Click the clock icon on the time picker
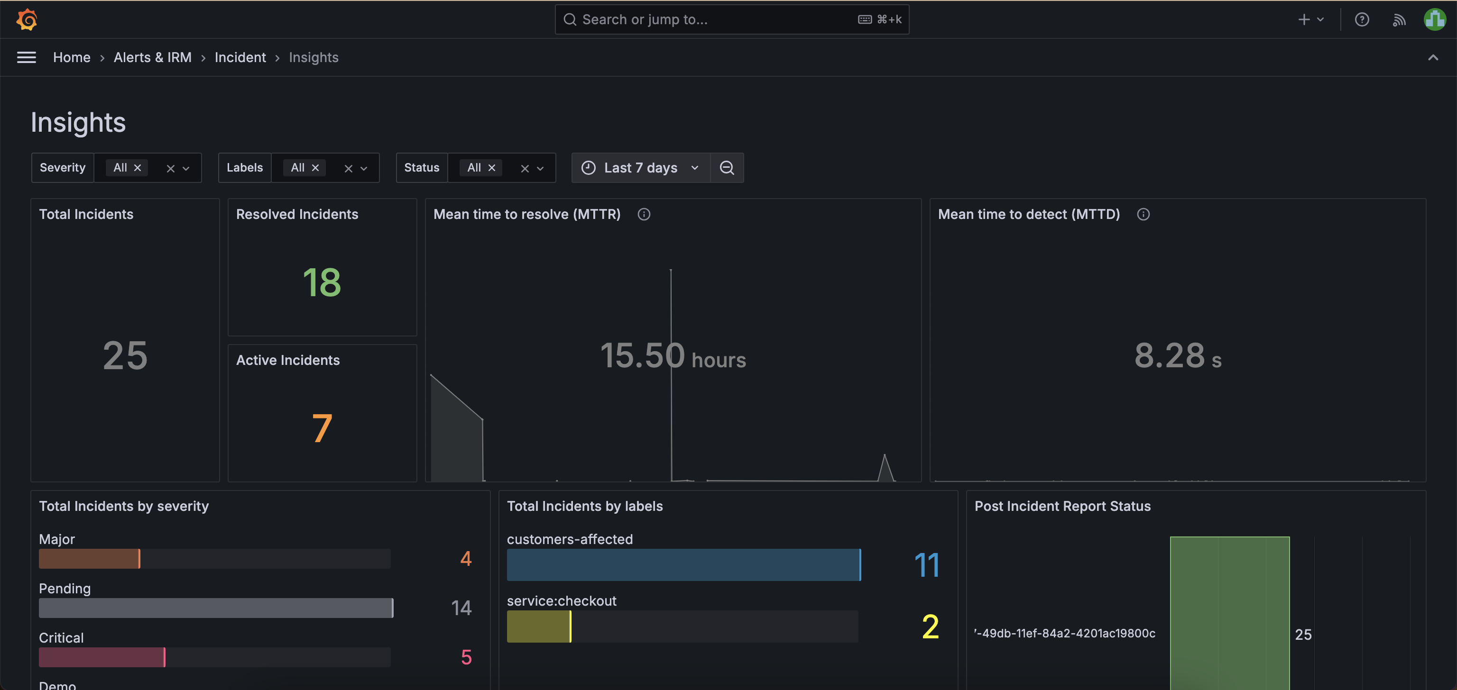Viewport: 1457px width, 690px height. coord(588,167)
